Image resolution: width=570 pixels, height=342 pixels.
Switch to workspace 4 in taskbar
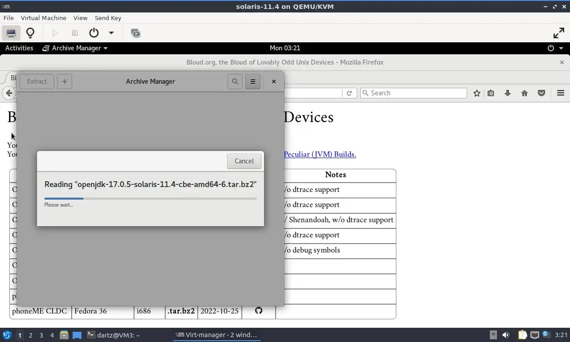pos(52,335)
